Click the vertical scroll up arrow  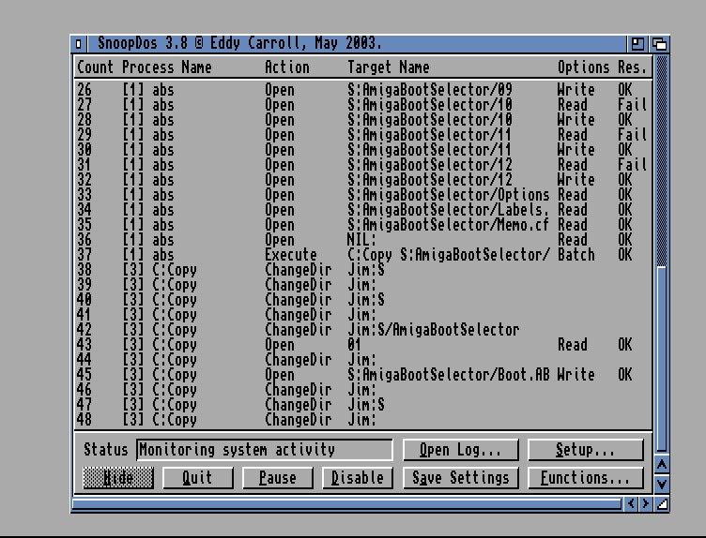(662, 464)
